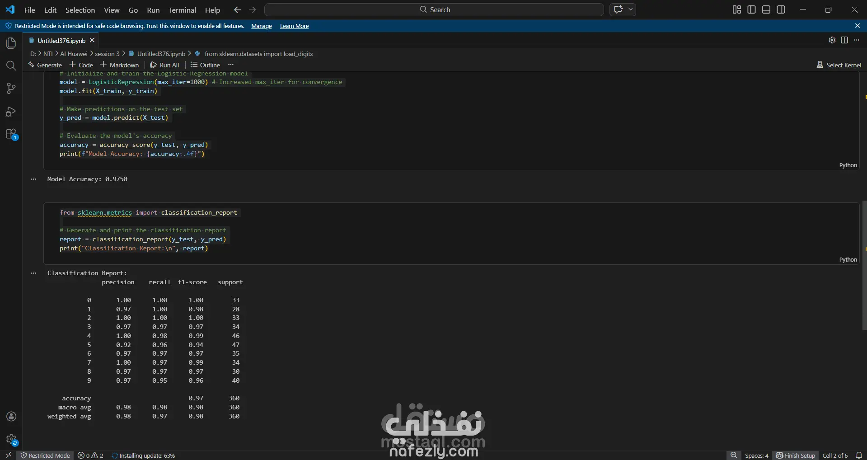The image size is (867, 460).
Task: Close the Untitled376.ipynb tab
Action: coord(92,40)
